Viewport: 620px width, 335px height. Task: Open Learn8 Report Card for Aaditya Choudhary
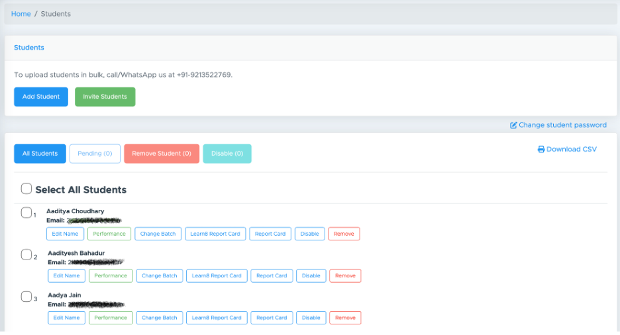point(215,234)
